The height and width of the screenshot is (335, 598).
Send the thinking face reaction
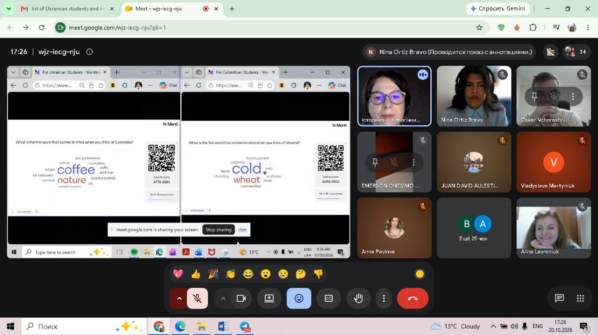point(301,274)
